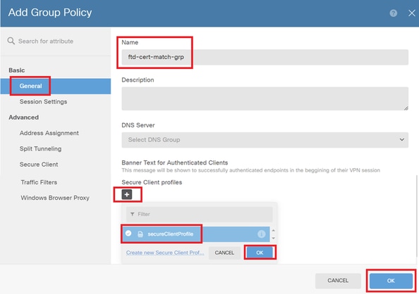
Task: Click the Description text area
Action: coord(265,98)
